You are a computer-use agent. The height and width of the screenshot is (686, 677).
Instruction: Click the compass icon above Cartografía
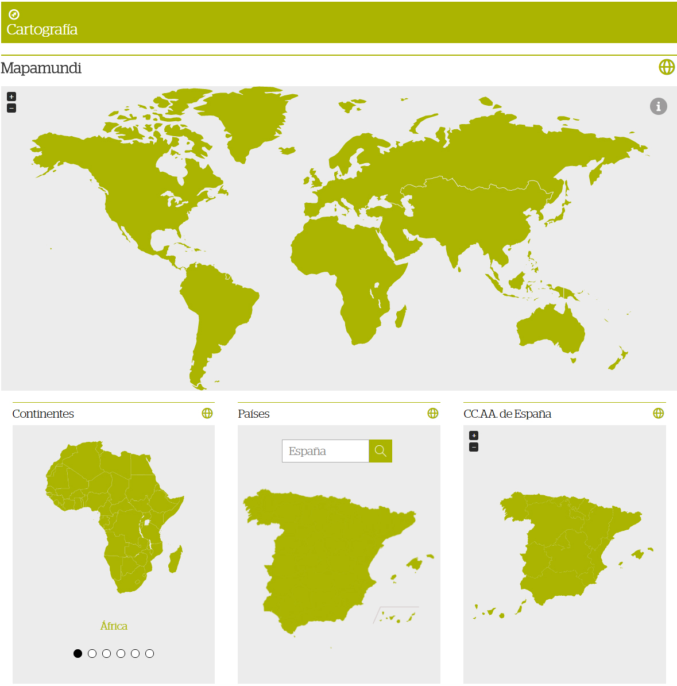(x=14, y=14)
